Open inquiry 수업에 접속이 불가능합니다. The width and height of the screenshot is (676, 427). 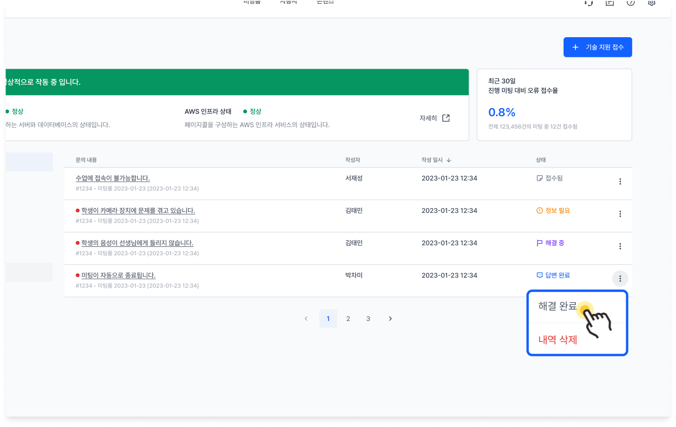(113, 178)
